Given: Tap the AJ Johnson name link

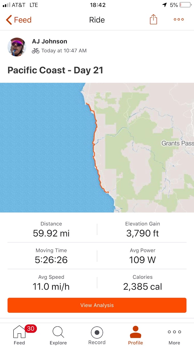Looking at the screenshot, I should pyautogui.click(x=49, y=41).
